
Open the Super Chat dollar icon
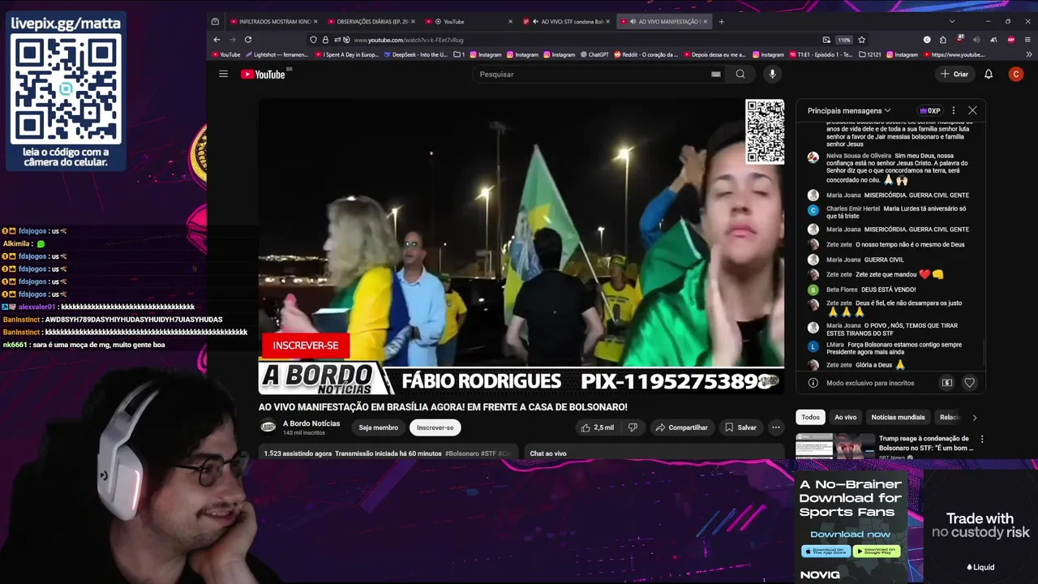pyautogui.click(x=946, y=383)
